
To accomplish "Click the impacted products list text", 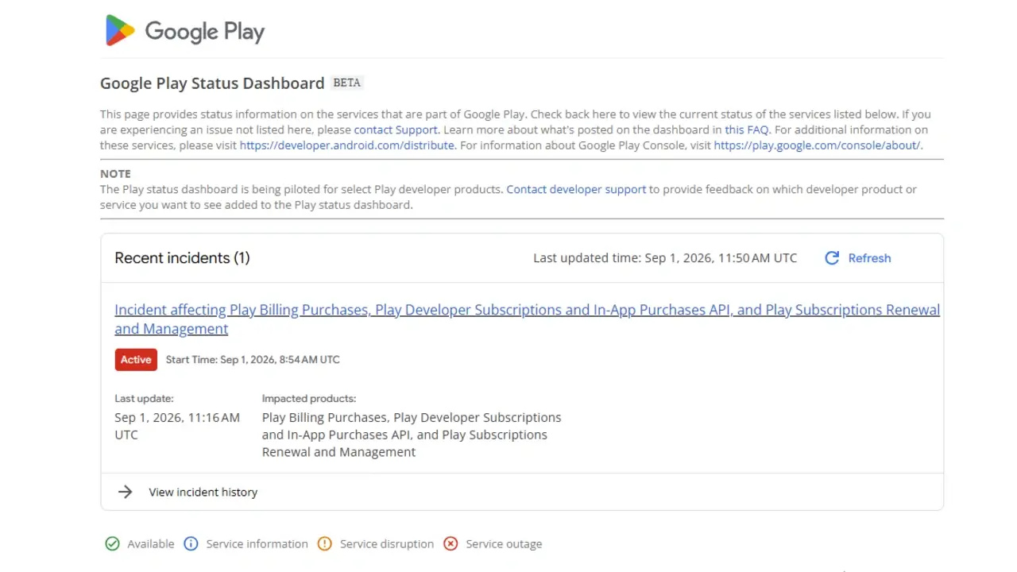I will click(x=412, y=435).
